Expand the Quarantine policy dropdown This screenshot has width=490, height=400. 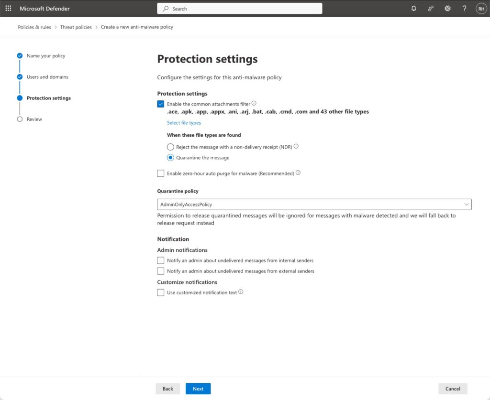(314, 205)
